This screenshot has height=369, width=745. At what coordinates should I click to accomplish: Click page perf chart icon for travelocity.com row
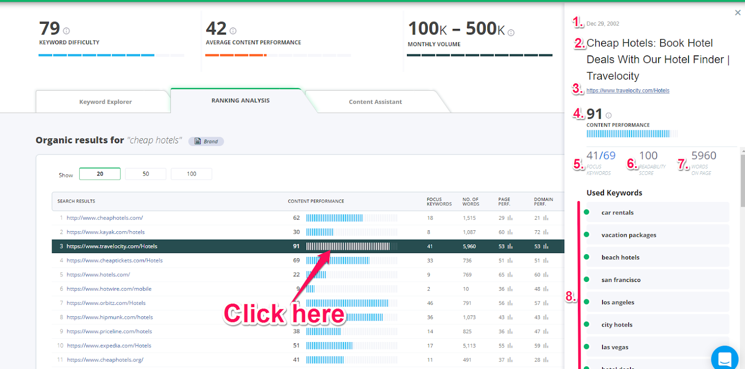click(x=510, y=246)
